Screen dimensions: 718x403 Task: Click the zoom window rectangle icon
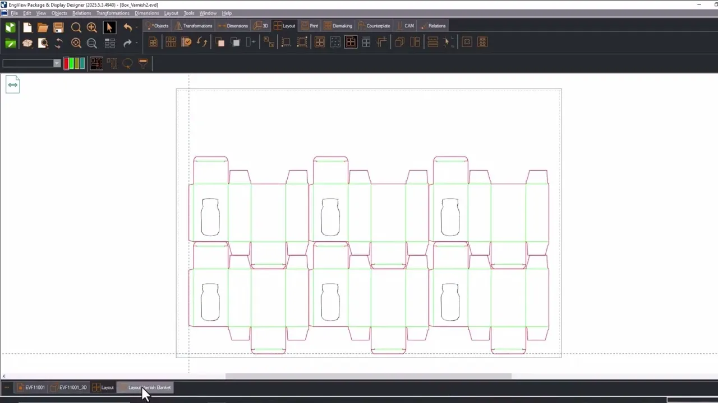92,43
